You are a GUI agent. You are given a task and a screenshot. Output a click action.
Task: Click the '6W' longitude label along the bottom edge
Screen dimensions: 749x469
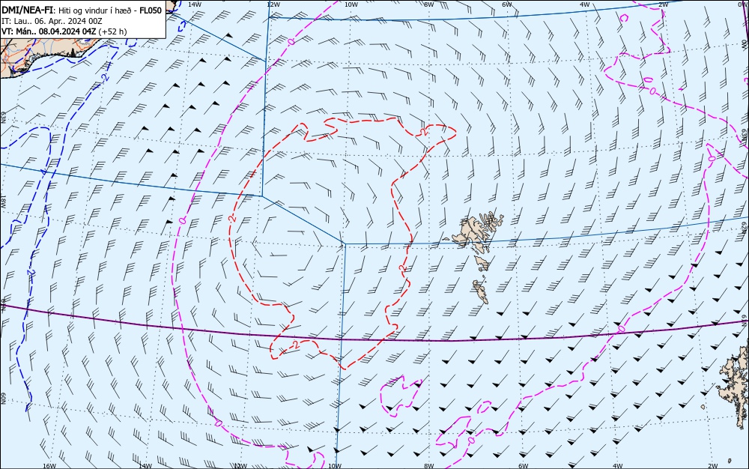[523, 466]
